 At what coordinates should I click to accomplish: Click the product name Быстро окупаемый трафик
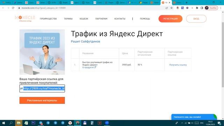pyautogui.click(x=97, y=63)
